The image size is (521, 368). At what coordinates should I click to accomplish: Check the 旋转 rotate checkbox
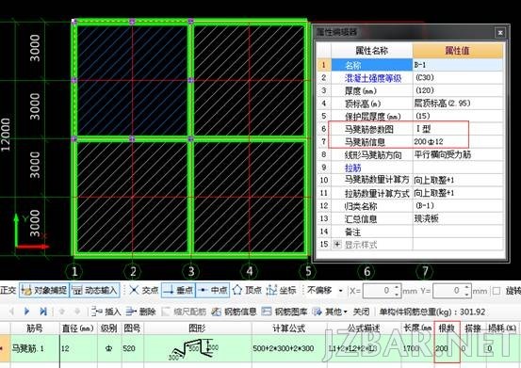click(497, 291)
